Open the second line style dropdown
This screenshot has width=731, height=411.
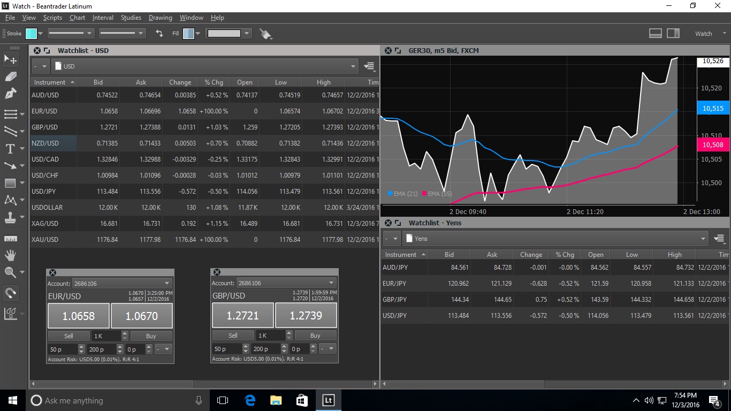pos(123,33)
